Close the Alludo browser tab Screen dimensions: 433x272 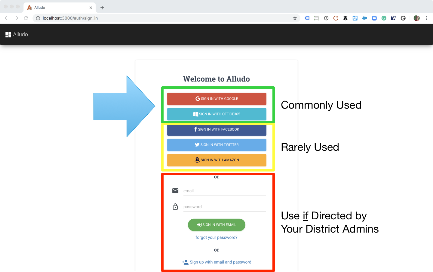(91, 8)
